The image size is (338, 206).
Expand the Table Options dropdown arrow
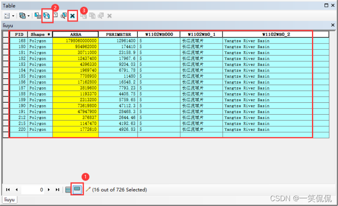click(x=13, y=16)
